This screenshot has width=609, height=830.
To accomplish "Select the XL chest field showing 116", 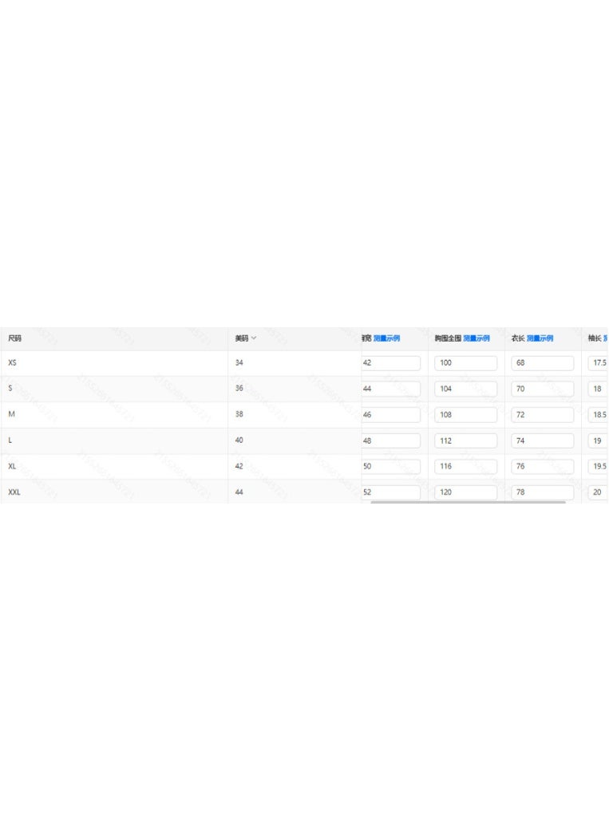I will (465, 466).
